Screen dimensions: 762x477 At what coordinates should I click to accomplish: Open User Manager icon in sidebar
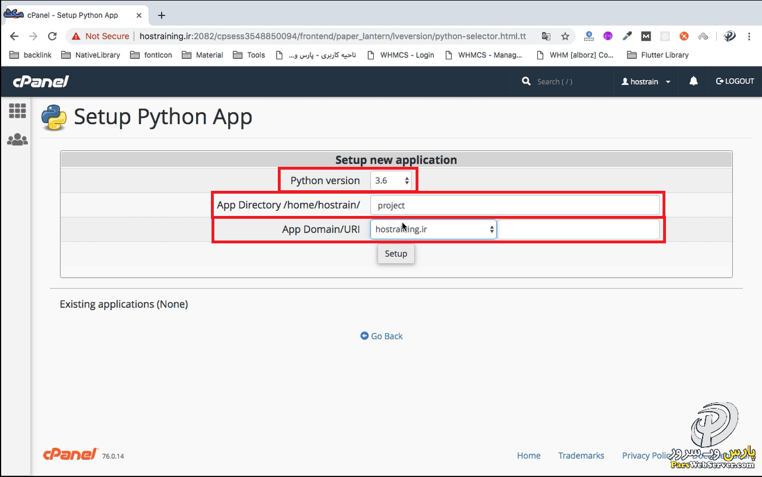point(17,139)
